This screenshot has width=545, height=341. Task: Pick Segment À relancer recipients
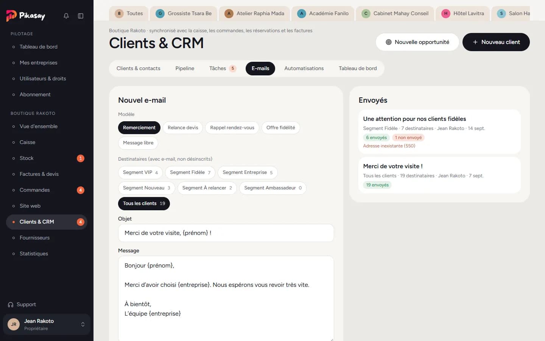click(207, 188)
